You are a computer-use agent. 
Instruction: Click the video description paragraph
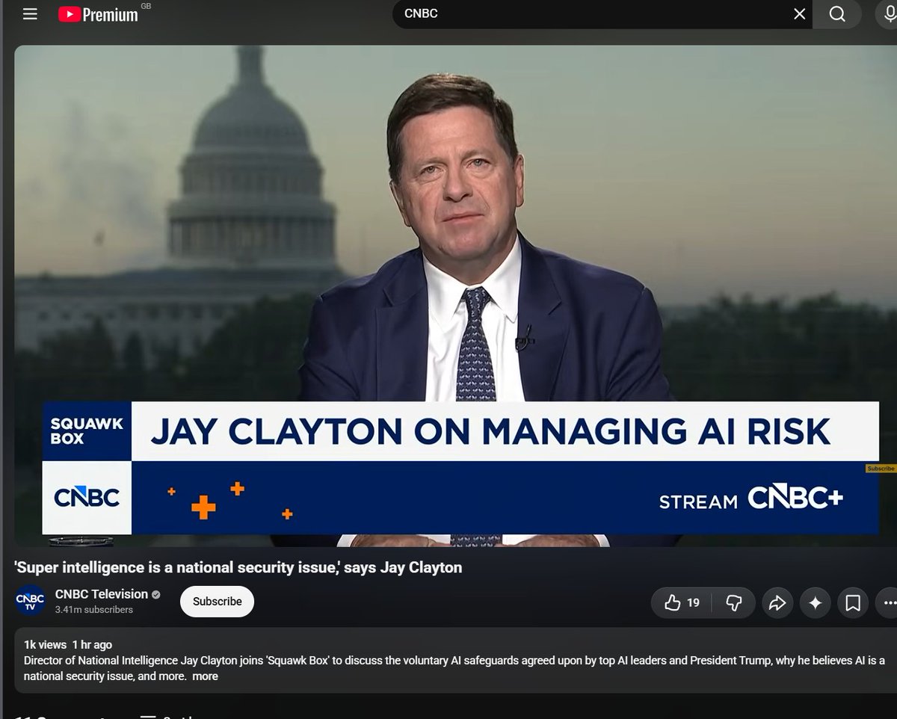pos(454,668)
